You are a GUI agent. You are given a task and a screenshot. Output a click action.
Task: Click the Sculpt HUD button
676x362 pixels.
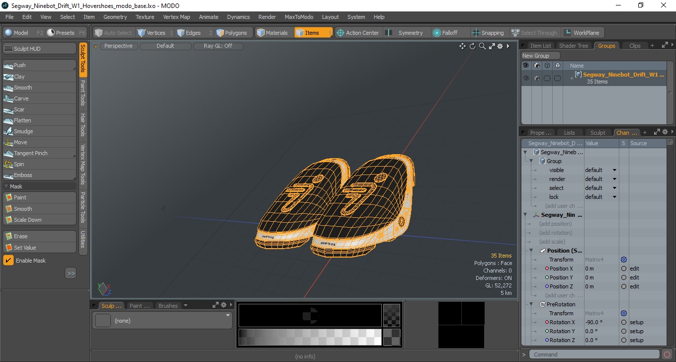pyautogui.click(x=39, y=49)
